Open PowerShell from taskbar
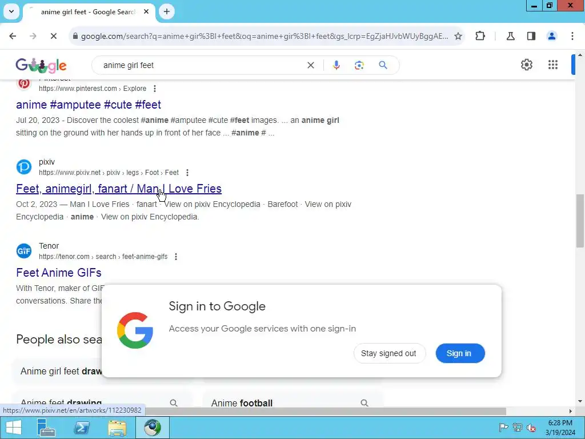Screen dimensions: 585x439 (82, 428)
